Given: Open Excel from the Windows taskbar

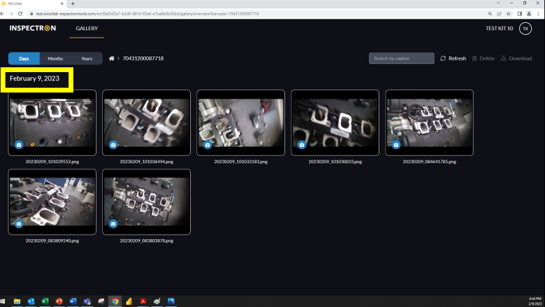Looking at the screenshot, I should point(46,302).
